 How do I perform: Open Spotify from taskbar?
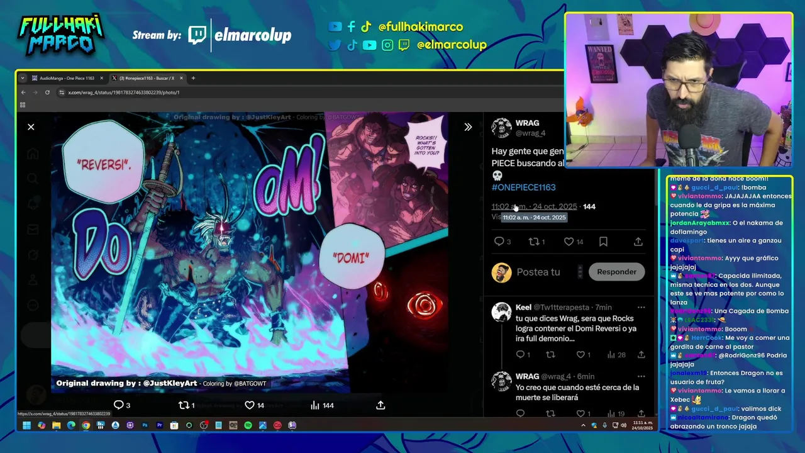(248, 425)
